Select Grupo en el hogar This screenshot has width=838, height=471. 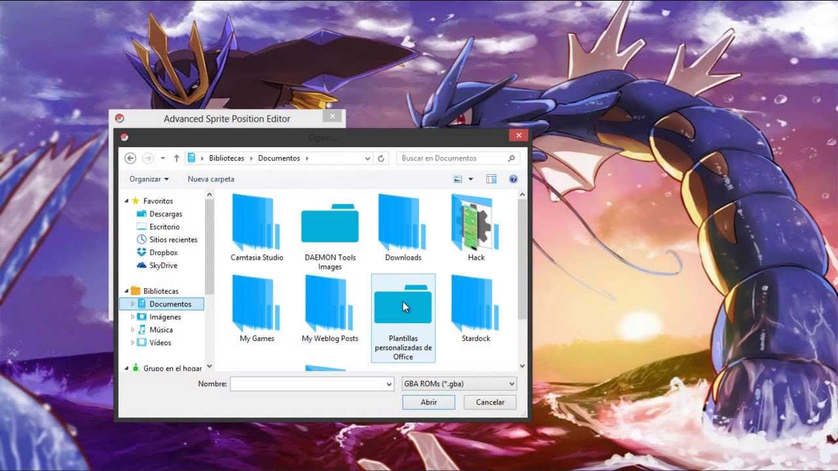[172, 368]
